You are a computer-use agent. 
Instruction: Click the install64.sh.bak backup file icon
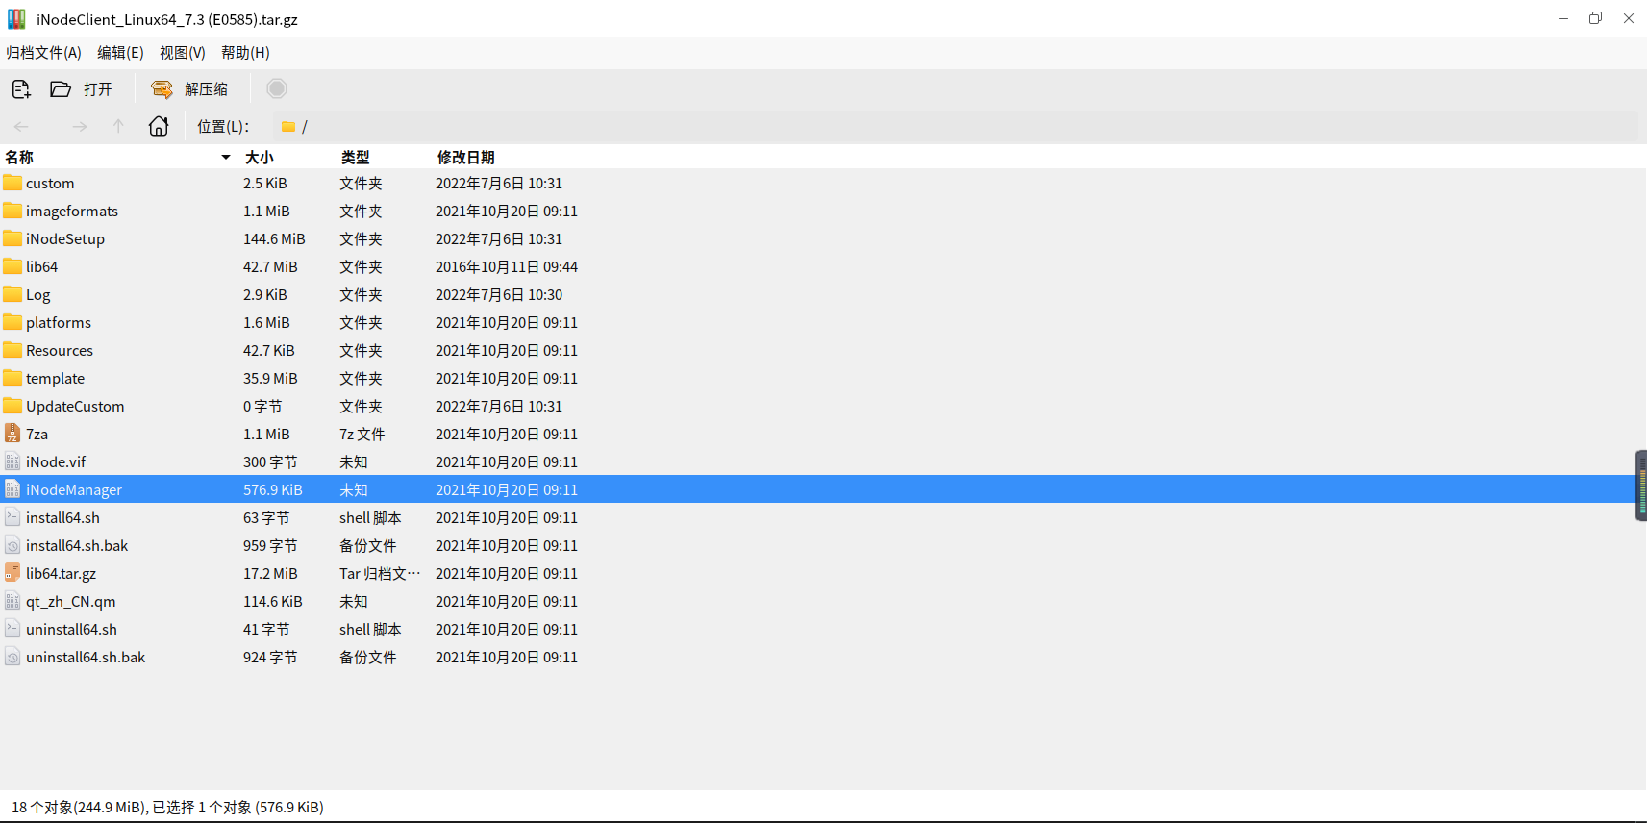point(12,545)
